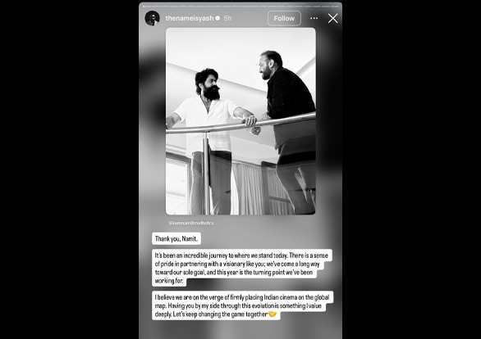Image resolution: width=481 pixels, height=339 pixels.
Task: Follow thenameisyash
Action: coord(284,18)
